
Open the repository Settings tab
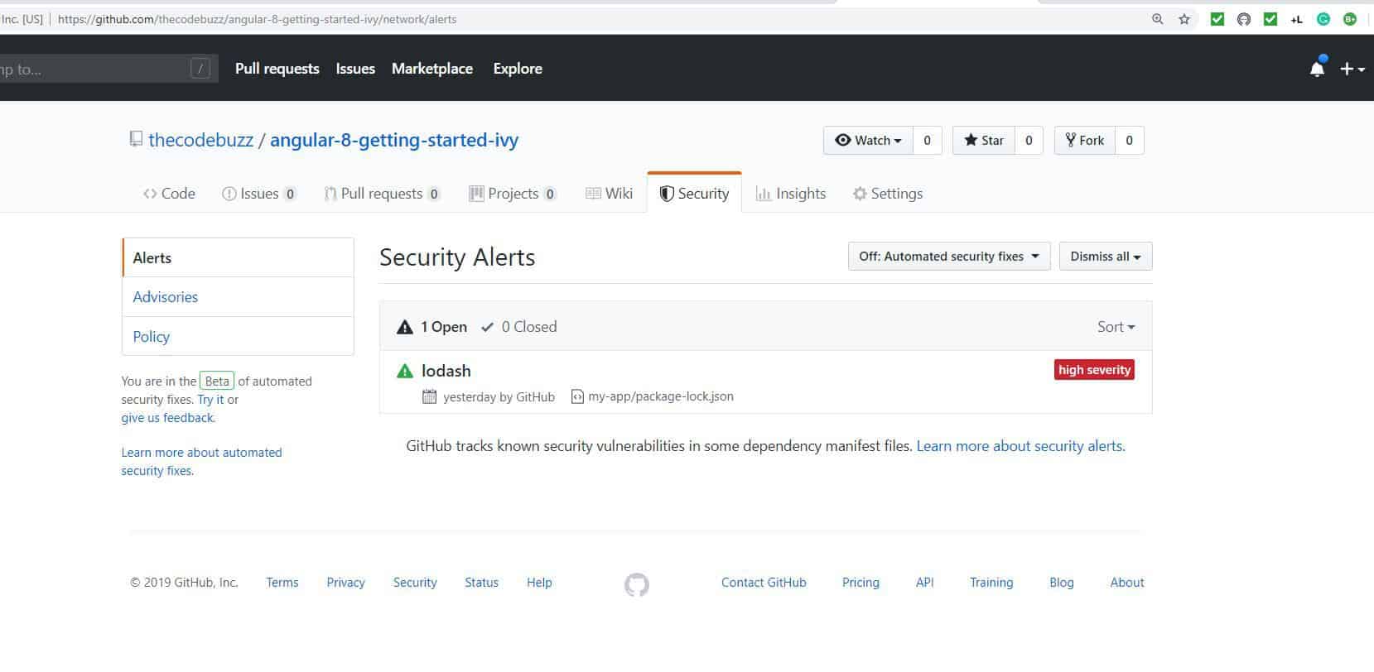(x=888, y=194)
